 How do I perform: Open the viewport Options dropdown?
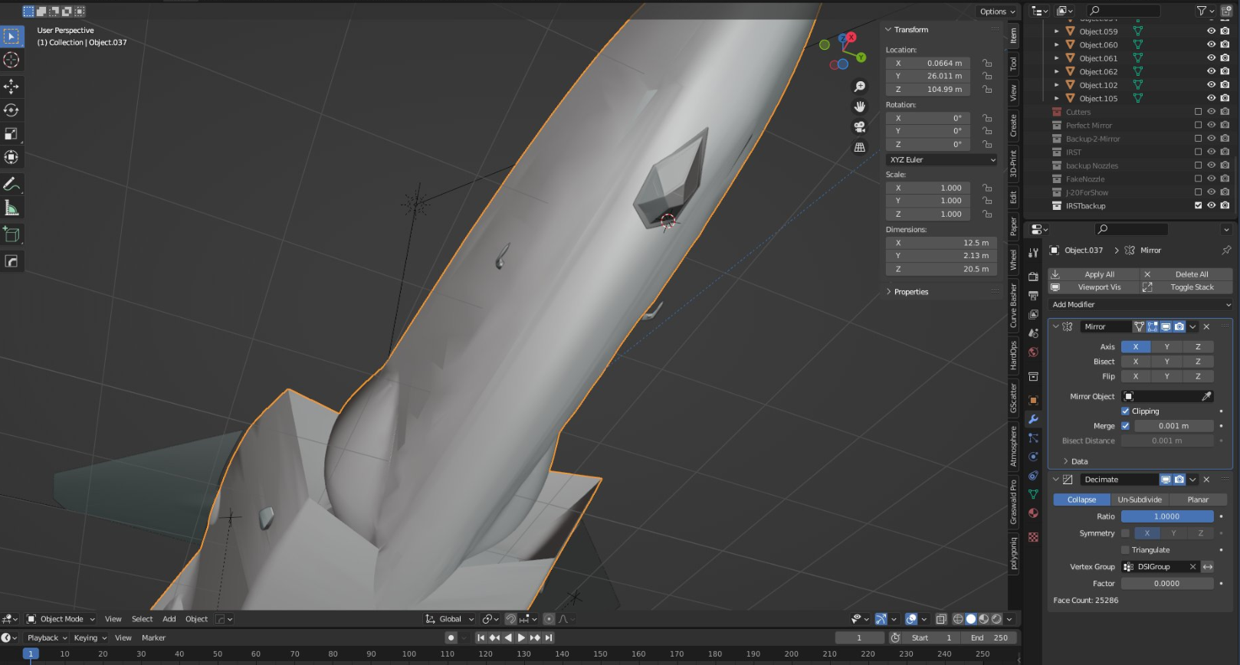(x=996, y=11)
